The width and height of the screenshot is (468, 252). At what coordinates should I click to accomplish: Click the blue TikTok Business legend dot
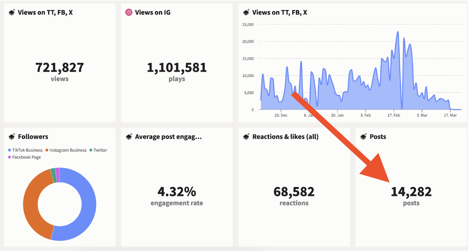coord(10,150)
